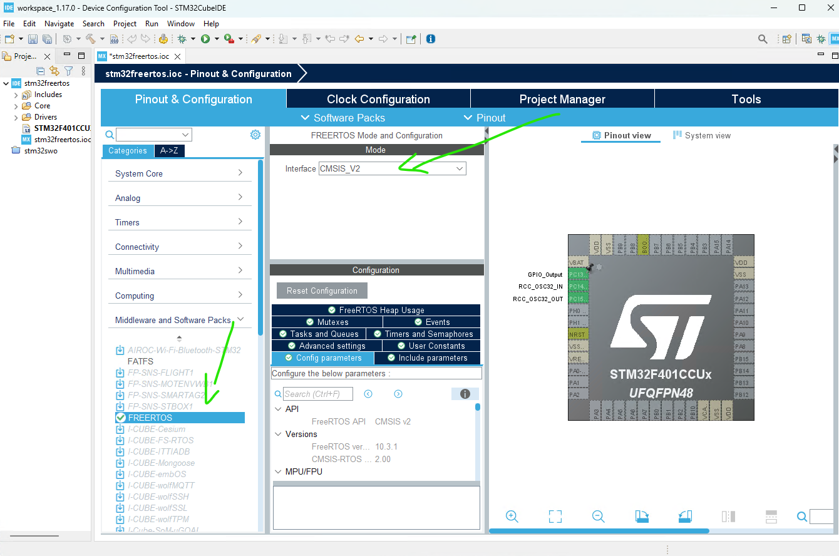Close the stm32freertos.ioc editor tab
The image size is (839, 556).
pyautogui.click(x=177, y=56)
